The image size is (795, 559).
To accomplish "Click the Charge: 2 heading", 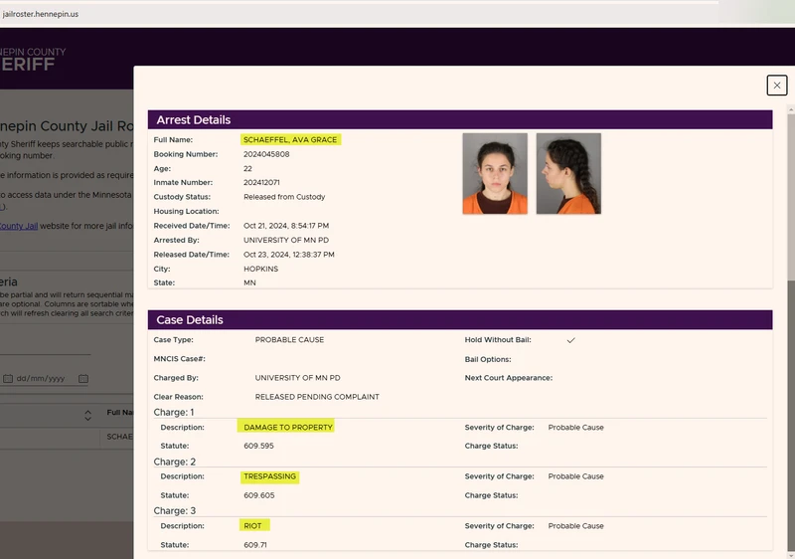I will (x=175, y=462).
